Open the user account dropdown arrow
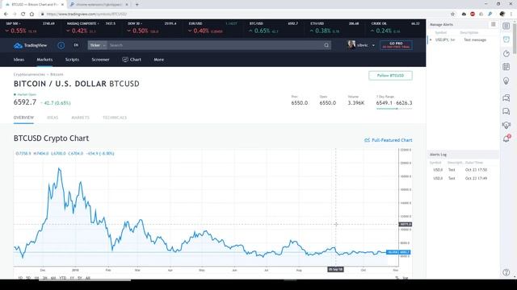The width and height of the screenshot is (517, 290). point(373,45)
